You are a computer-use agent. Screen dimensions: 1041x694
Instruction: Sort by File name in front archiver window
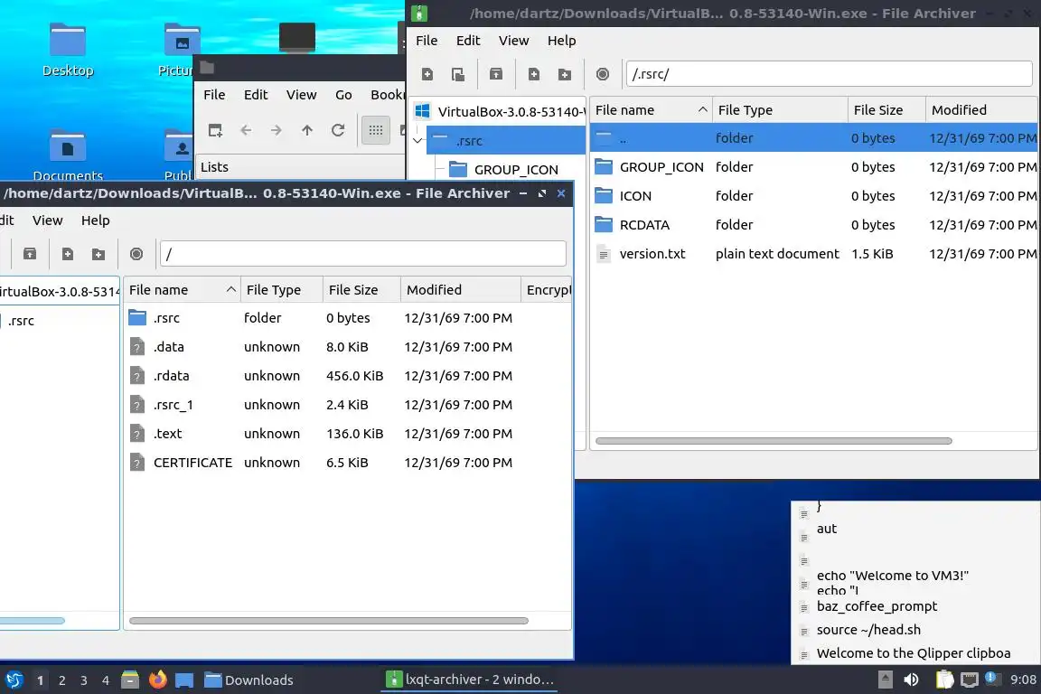click(182, 290)
